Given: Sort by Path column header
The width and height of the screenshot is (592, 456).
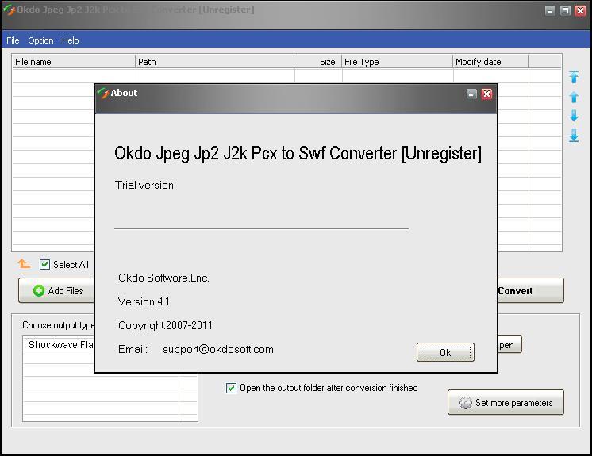Looking at the screenshot, I should click(214, 62).
